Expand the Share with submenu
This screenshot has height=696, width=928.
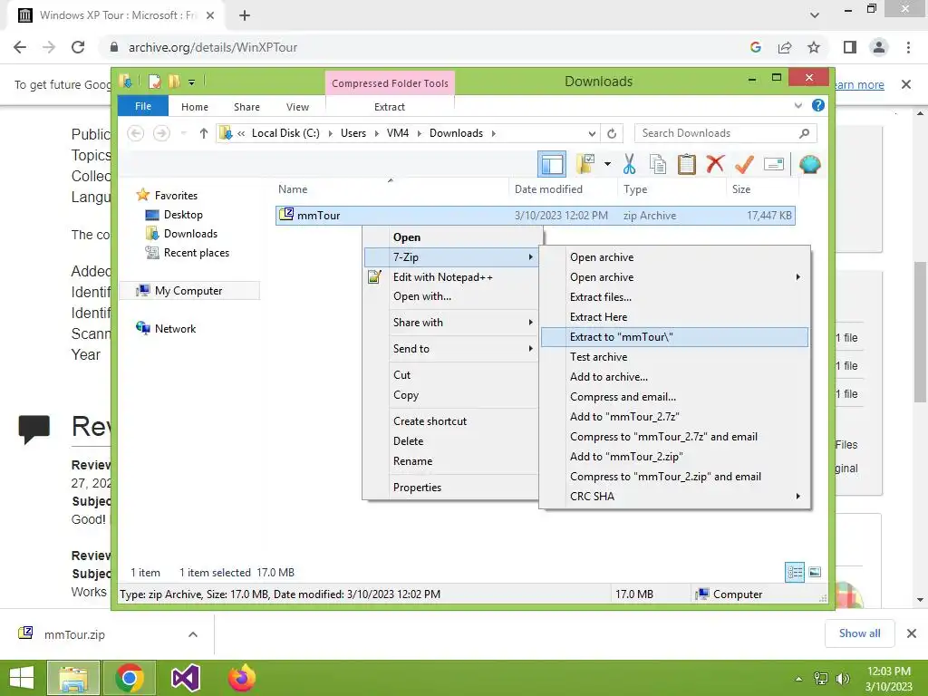coord(451,323)
